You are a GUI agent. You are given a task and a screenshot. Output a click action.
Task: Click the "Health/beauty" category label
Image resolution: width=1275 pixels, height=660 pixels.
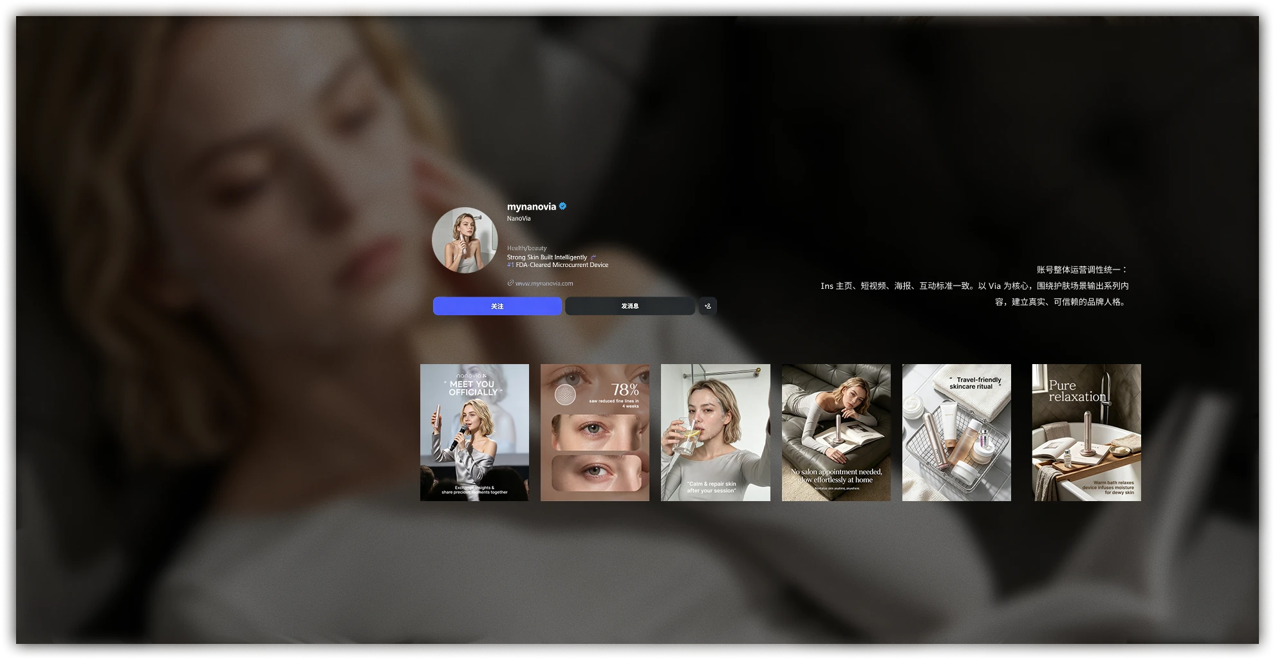pyautogui.click(x=526, y=248)
